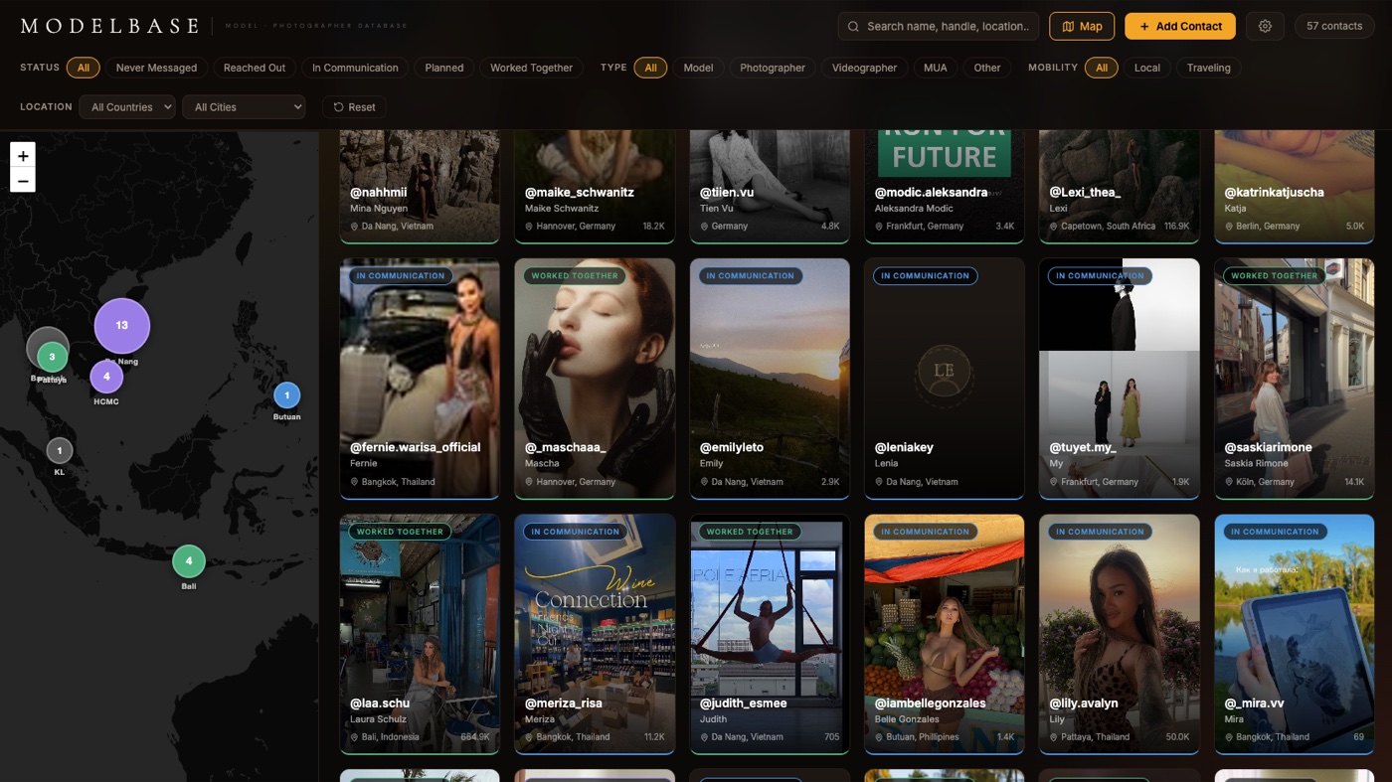This screenshot has height=782, width=1392.
Task: Open the @_maschaaa_ contact card
Action: (x=595, y=379)
